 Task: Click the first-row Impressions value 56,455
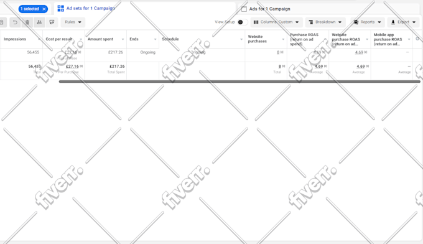coord(33,52)
